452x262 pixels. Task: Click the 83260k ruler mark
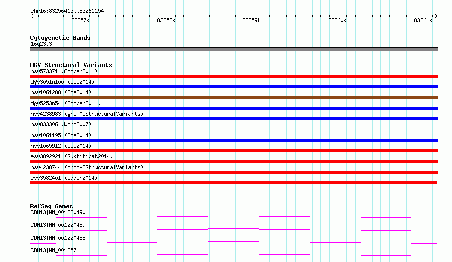pos(337,20)
